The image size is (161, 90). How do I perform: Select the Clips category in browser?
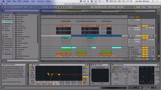(x=6, y=28)
